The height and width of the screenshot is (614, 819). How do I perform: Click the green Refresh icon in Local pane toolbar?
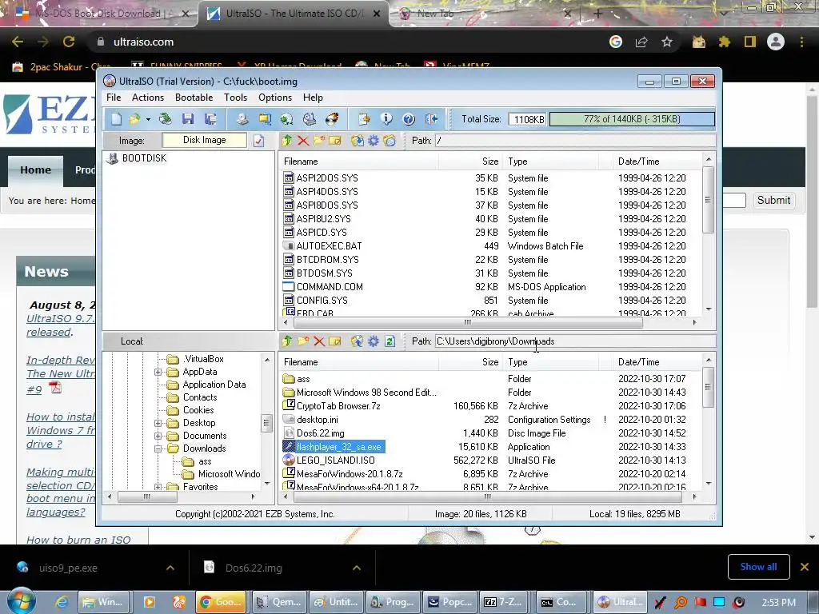pyautogui.click(x=390, y=341)
